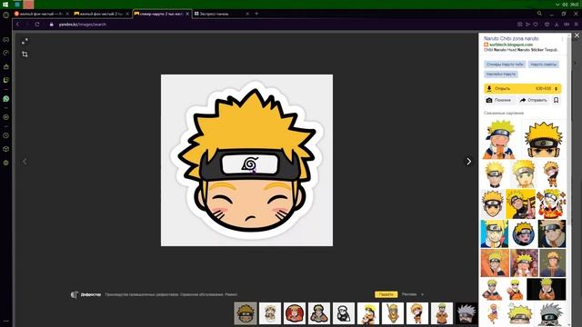Click the send Flow icon in address bar
The width and height of the screenshot is (582, 327).
pyautogui.click(x=527, y=25)
